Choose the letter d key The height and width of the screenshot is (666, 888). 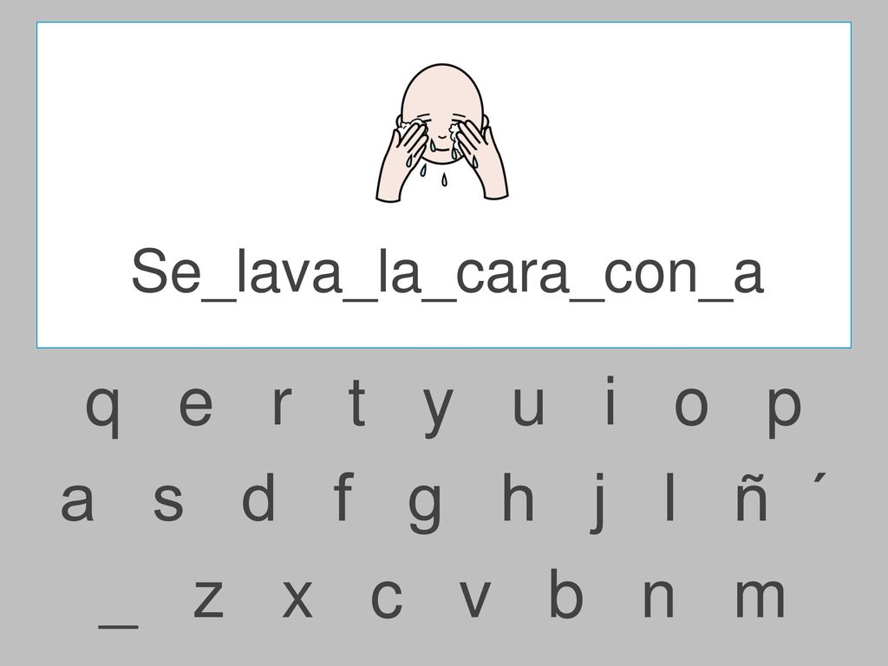258,497
